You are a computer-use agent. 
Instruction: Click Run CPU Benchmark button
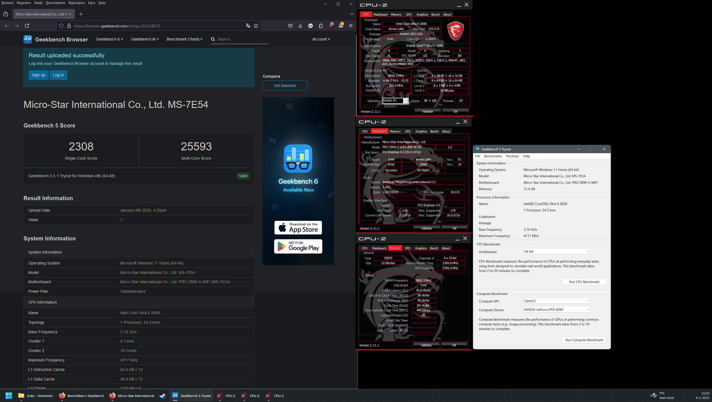(x=584, y=282)
